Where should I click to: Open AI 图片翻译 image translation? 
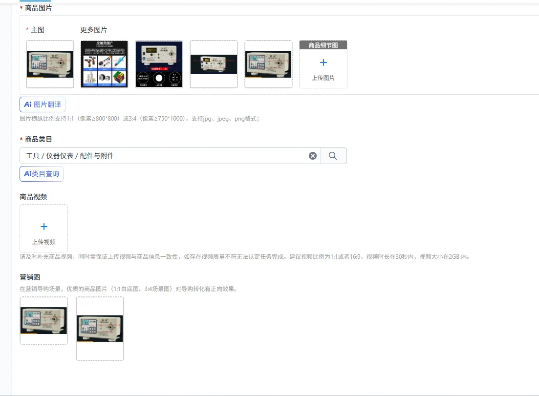click(x=43, y=104)
